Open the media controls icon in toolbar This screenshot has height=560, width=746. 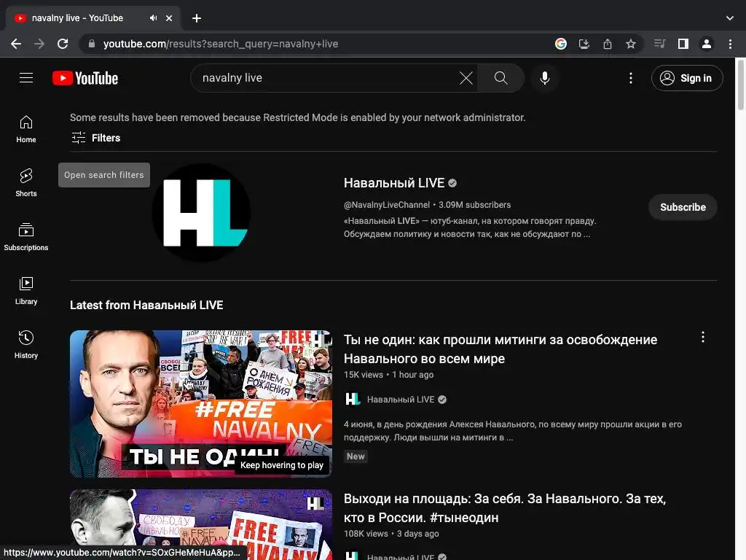click(659, 44)
